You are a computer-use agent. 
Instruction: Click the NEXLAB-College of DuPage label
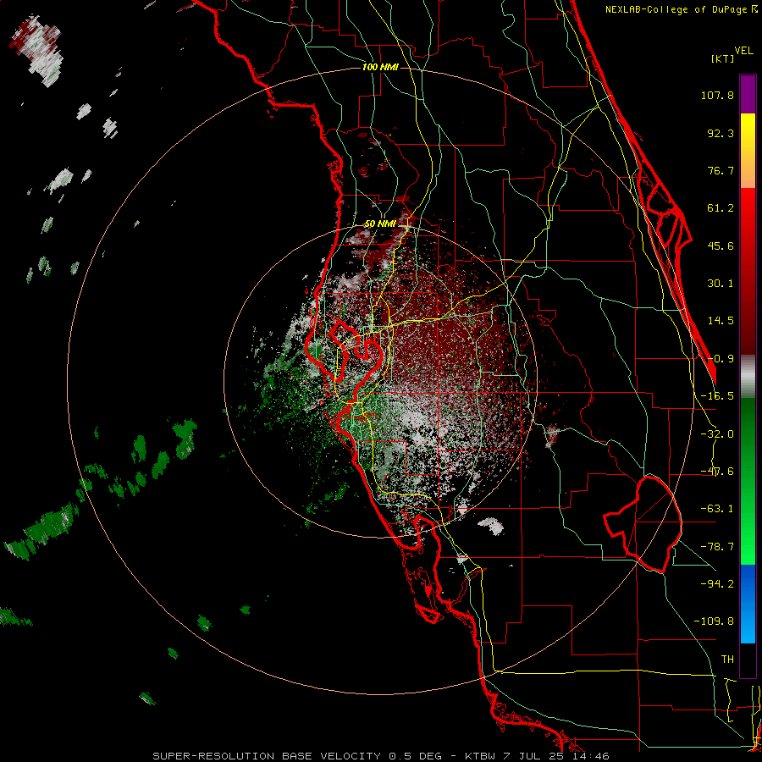pos(682,9)
